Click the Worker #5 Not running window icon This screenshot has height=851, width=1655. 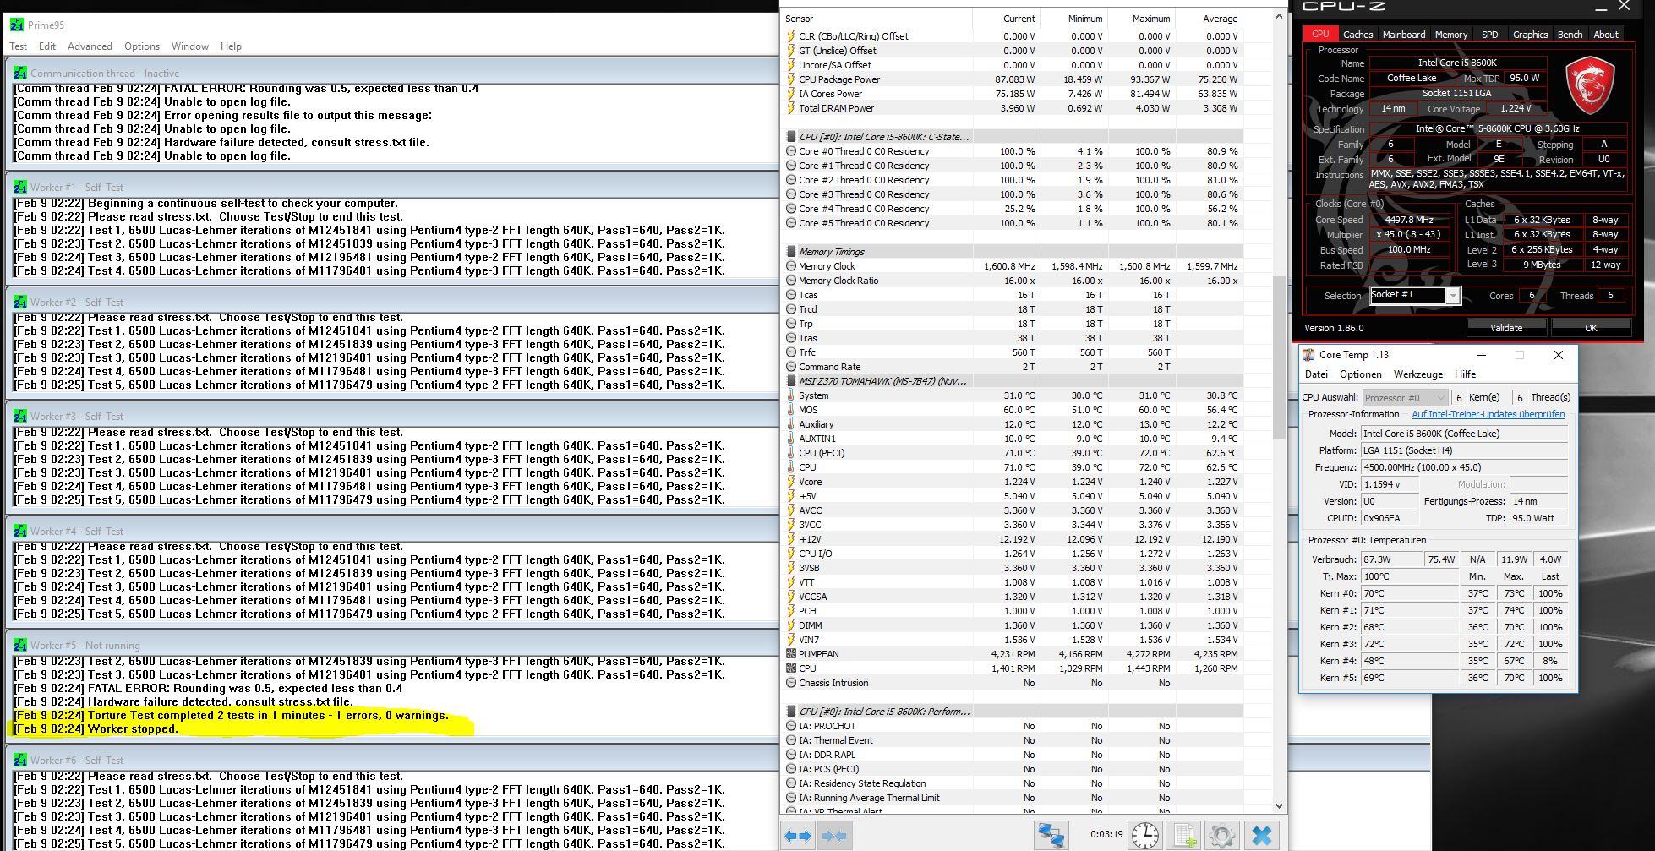pos(20,645)
